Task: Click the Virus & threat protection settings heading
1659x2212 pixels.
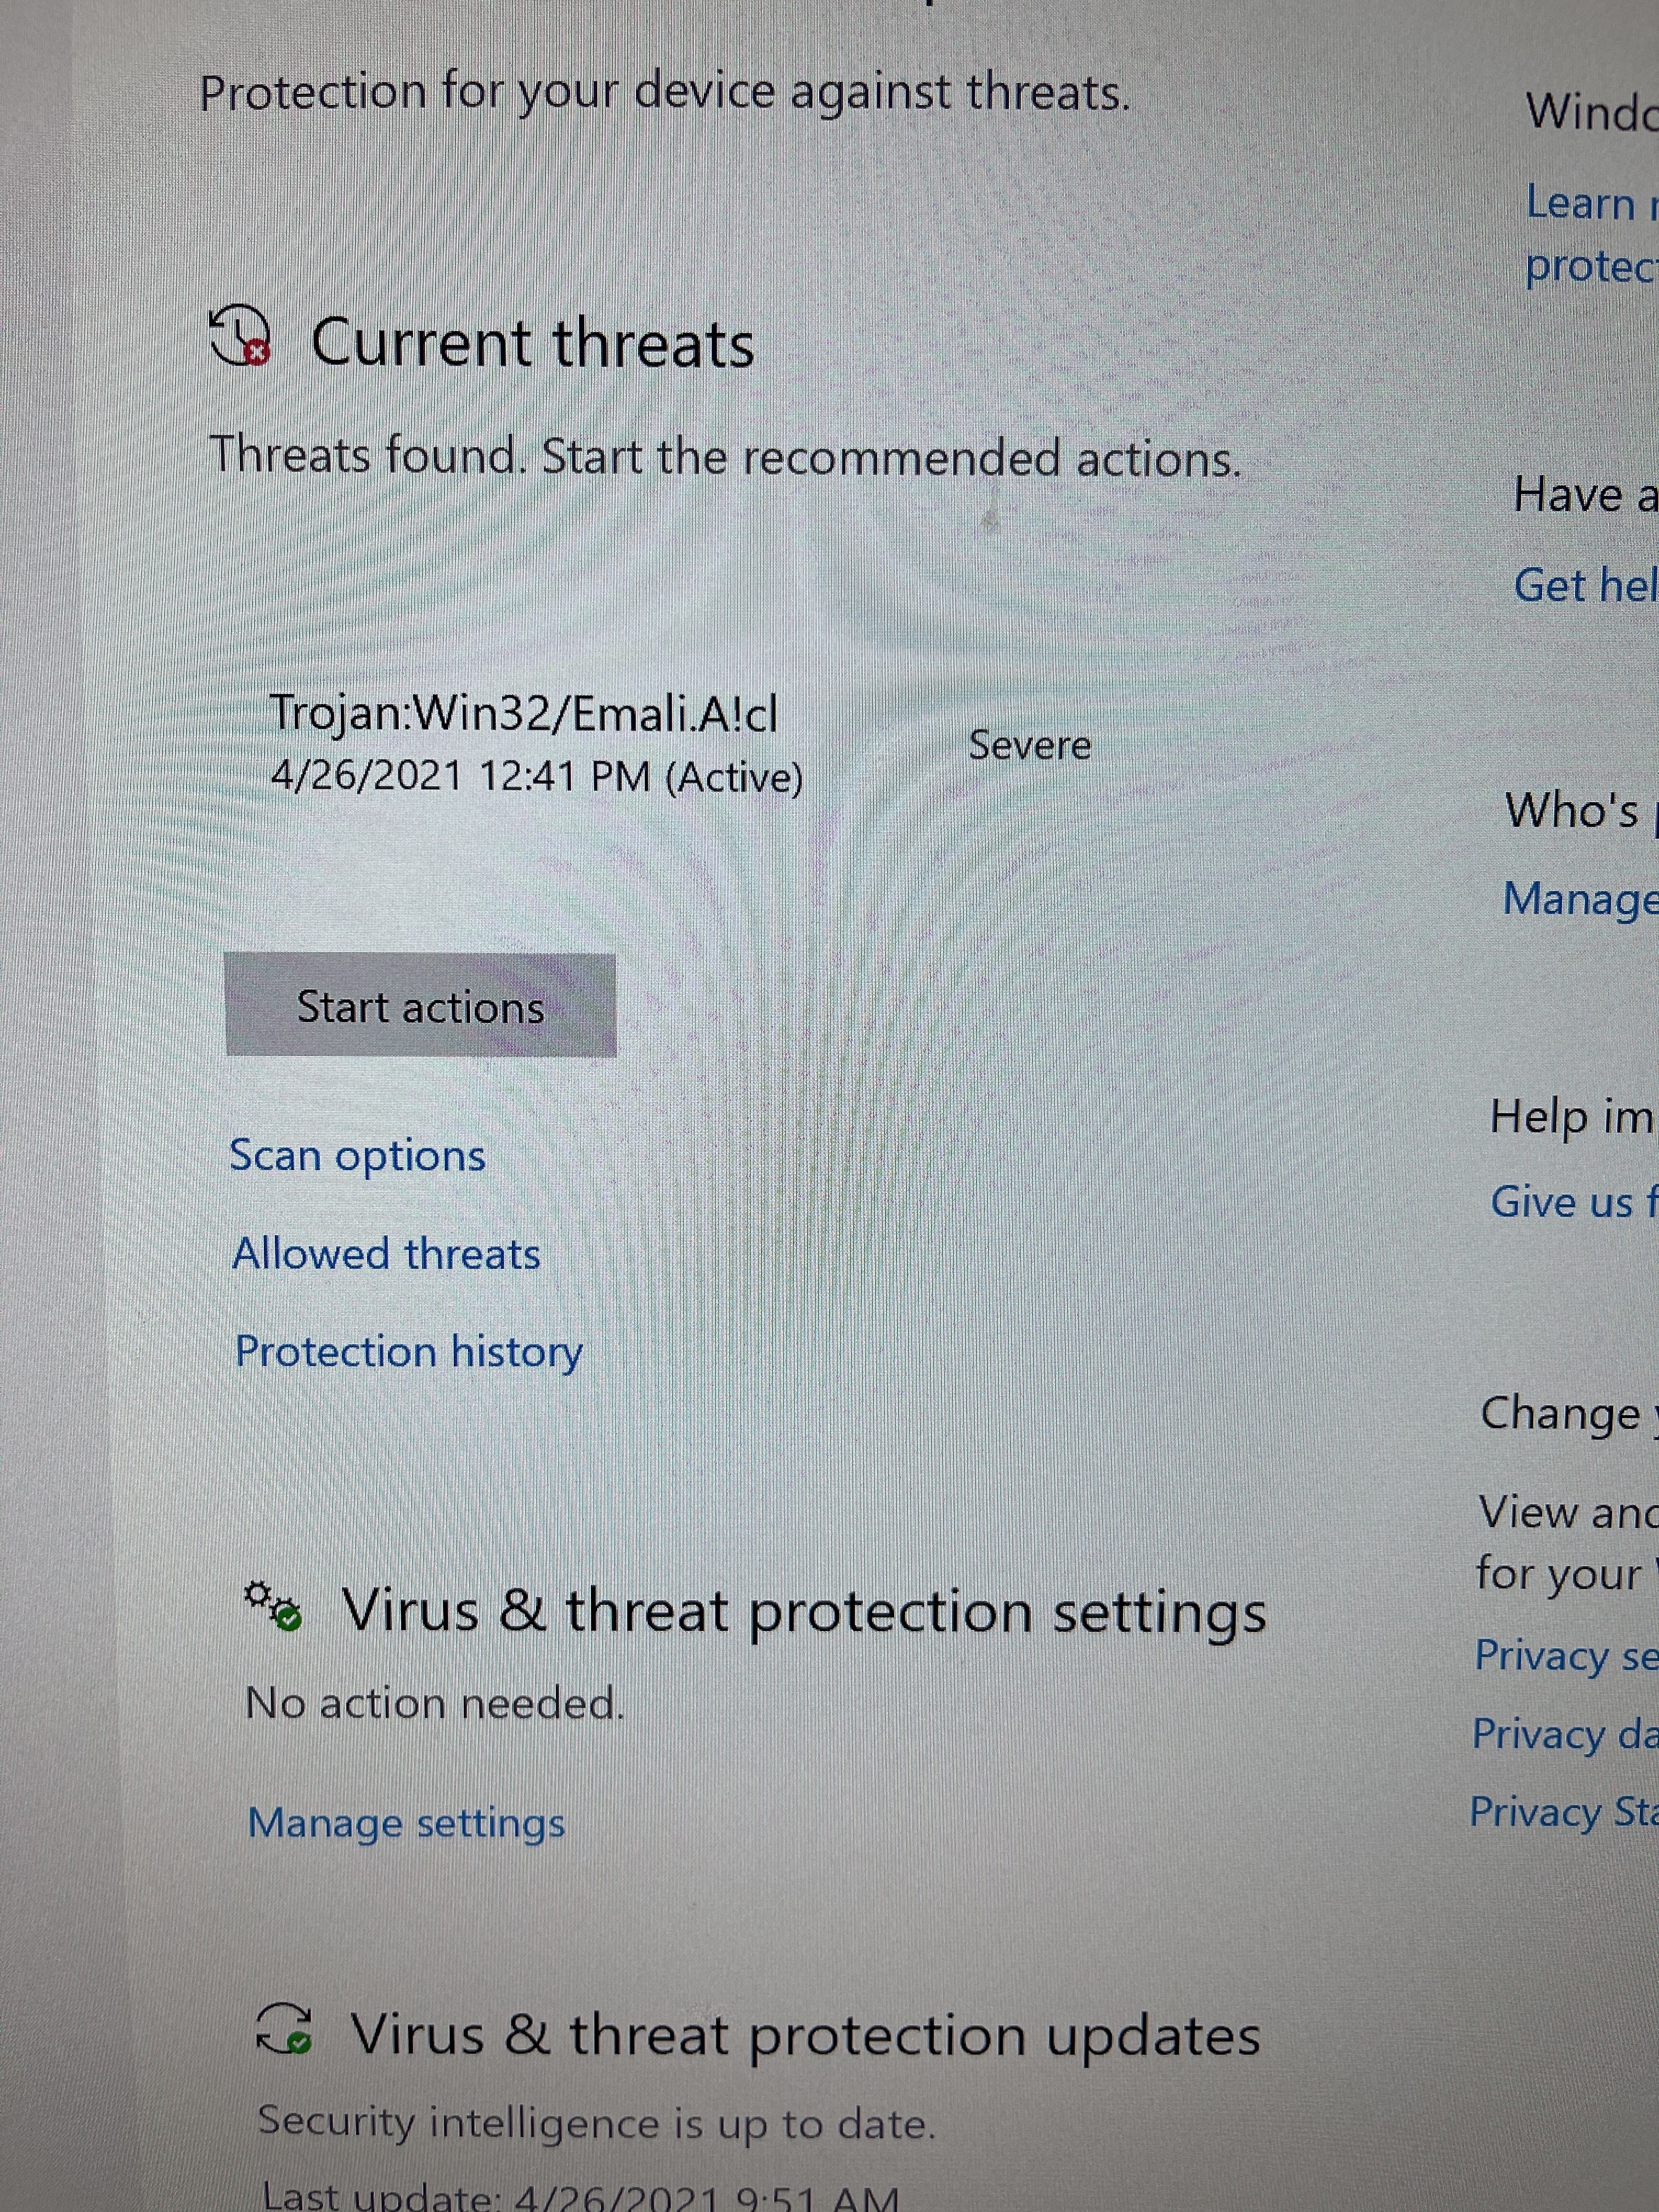Action: click(x=803, y=1612)
